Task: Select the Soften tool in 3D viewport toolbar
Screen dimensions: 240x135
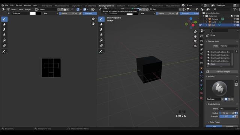Action: click(x=101, y=24)
